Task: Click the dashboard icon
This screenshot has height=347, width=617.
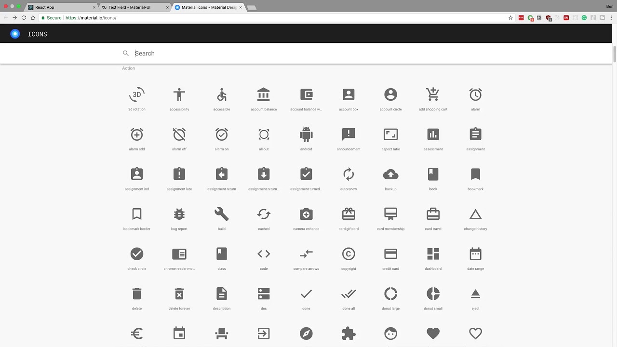Action: 433,254
